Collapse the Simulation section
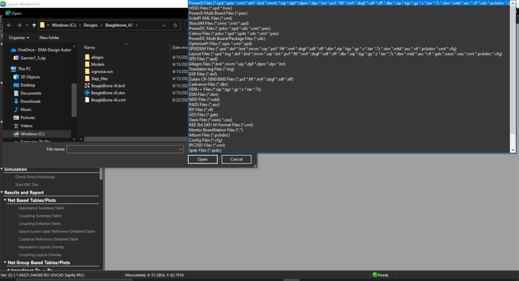The width and height of the screenshot is (519, 281). (2, 169)
